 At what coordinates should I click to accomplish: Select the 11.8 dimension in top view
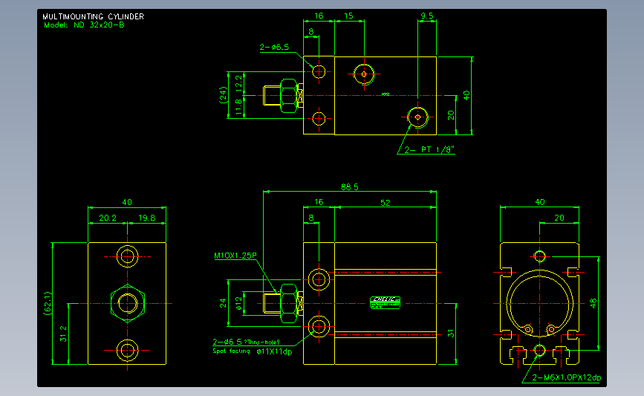(238, 107)
